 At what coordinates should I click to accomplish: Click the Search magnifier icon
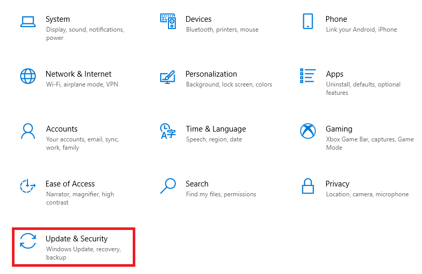[167, 185]
